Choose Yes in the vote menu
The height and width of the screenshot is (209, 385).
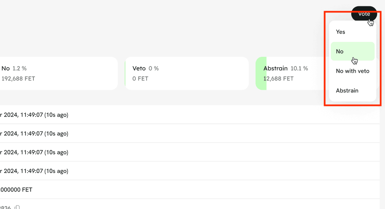point(340,32)
